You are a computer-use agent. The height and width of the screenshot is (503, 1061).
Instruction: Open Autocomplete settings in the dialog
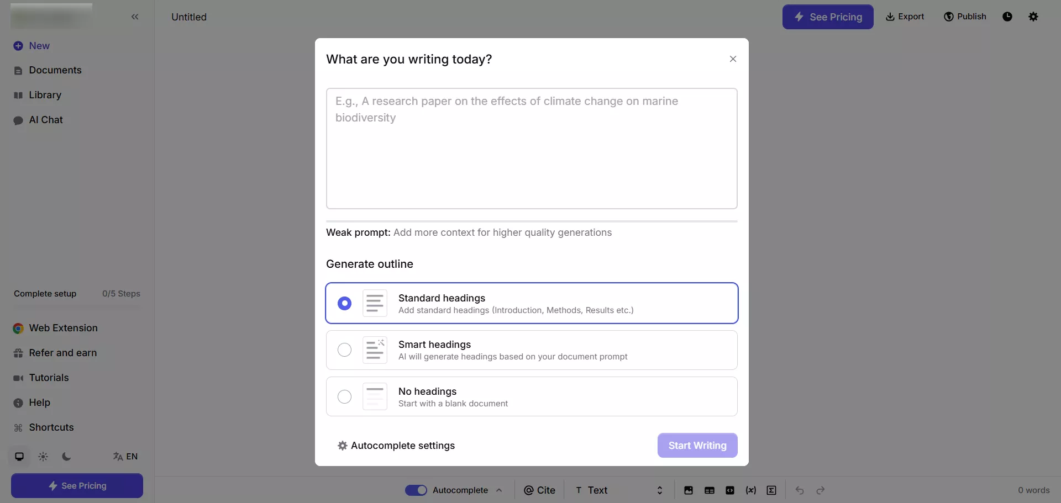coord(396,446)
